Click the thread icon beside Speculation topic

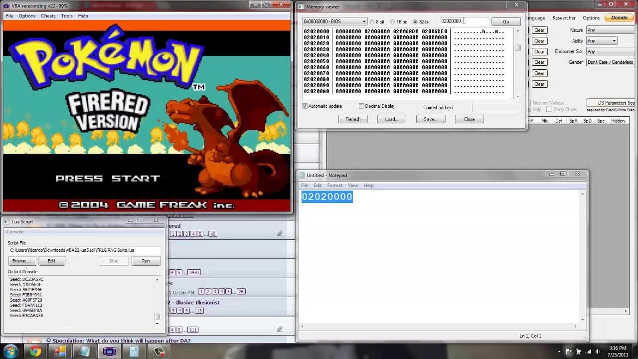click(49, 341)
